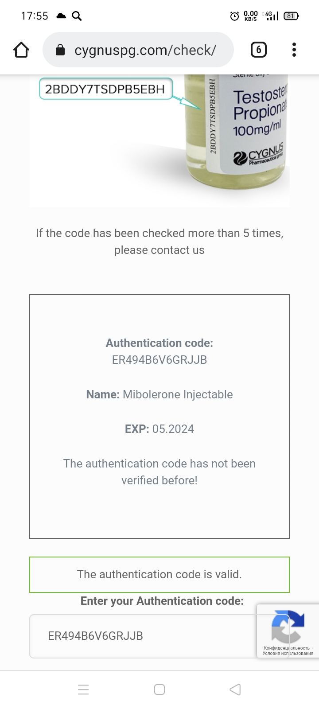Image resolution: width=319 pixels, height=709 pixels.
Task: Open the tab switcher showing 6
Action: click(259, 50)
